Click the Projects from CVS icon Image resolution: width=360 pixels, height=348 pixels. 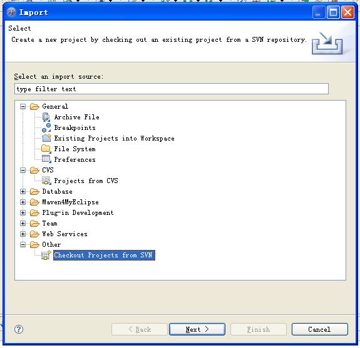click(46, 181)
